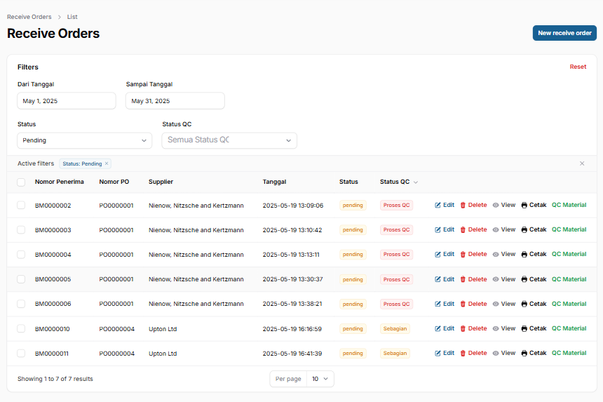Click View eye icon for BM0000005
The image size is (603, 402).
coord(496,279)
